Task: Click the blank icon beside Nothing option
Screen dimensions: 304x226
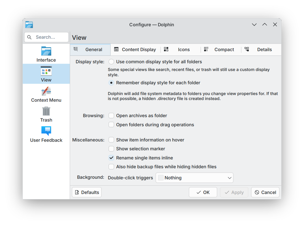Action: pyautogui.click(x=161, y=178)
